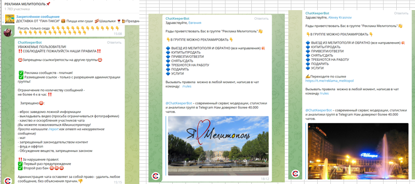Open the pinned message thumbnail image

click(10, 19)
